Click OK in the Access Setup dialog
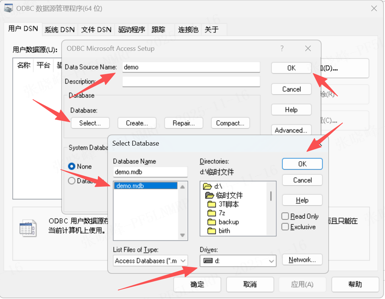This screenshot has width=385, height=299. [292, 68]
